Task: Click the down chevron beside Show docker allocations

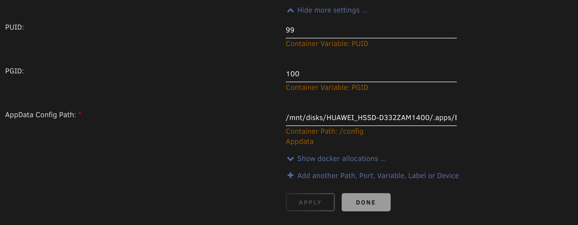Action: click(x=290, y=159)
